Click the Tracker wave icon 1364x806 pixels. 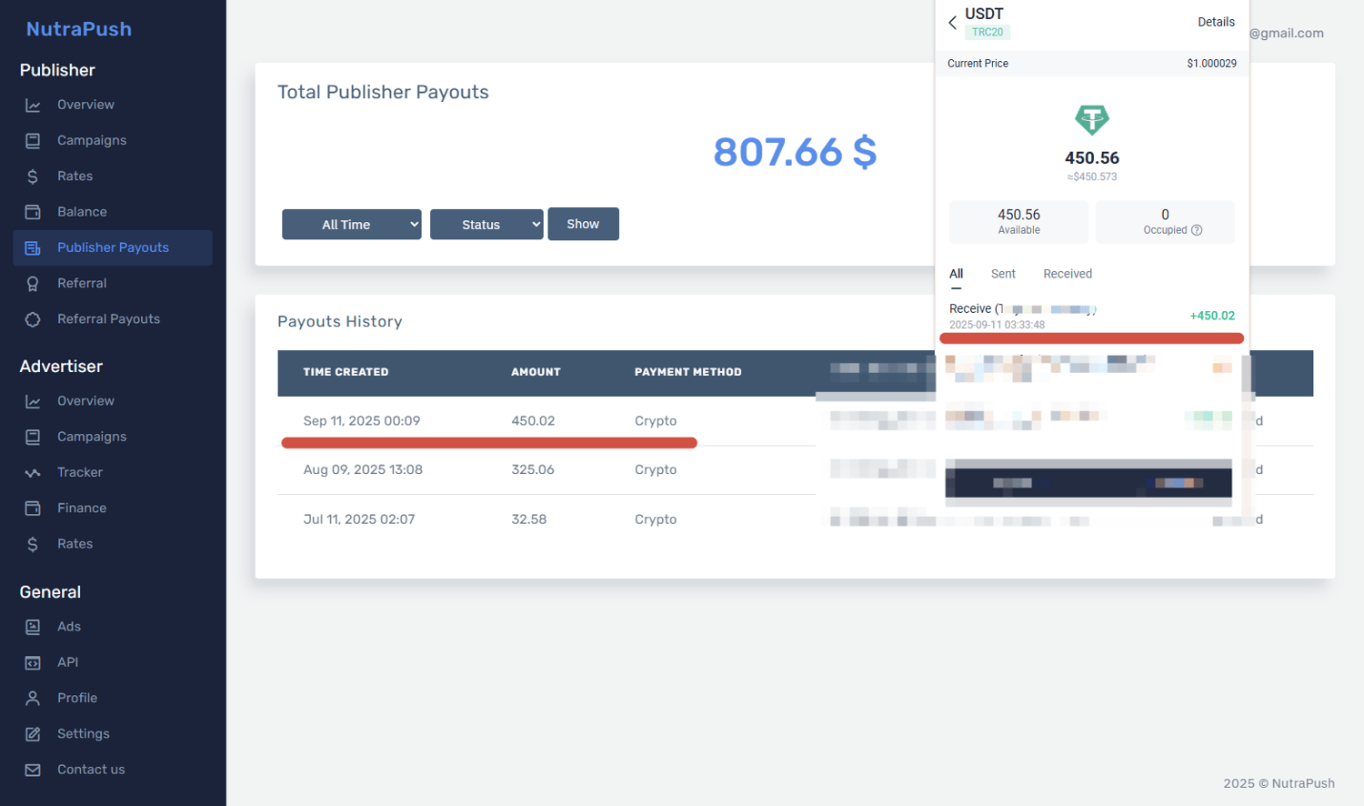(33, 473)
